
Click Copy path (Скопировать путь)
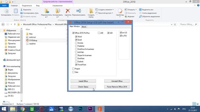[x=29, y=13]
